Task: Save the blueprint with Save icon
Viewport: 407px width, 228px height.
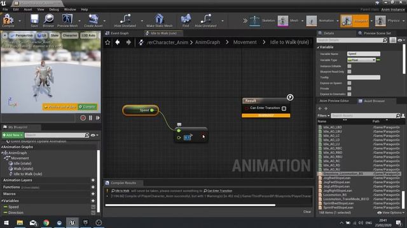Action: pos(34,20)
